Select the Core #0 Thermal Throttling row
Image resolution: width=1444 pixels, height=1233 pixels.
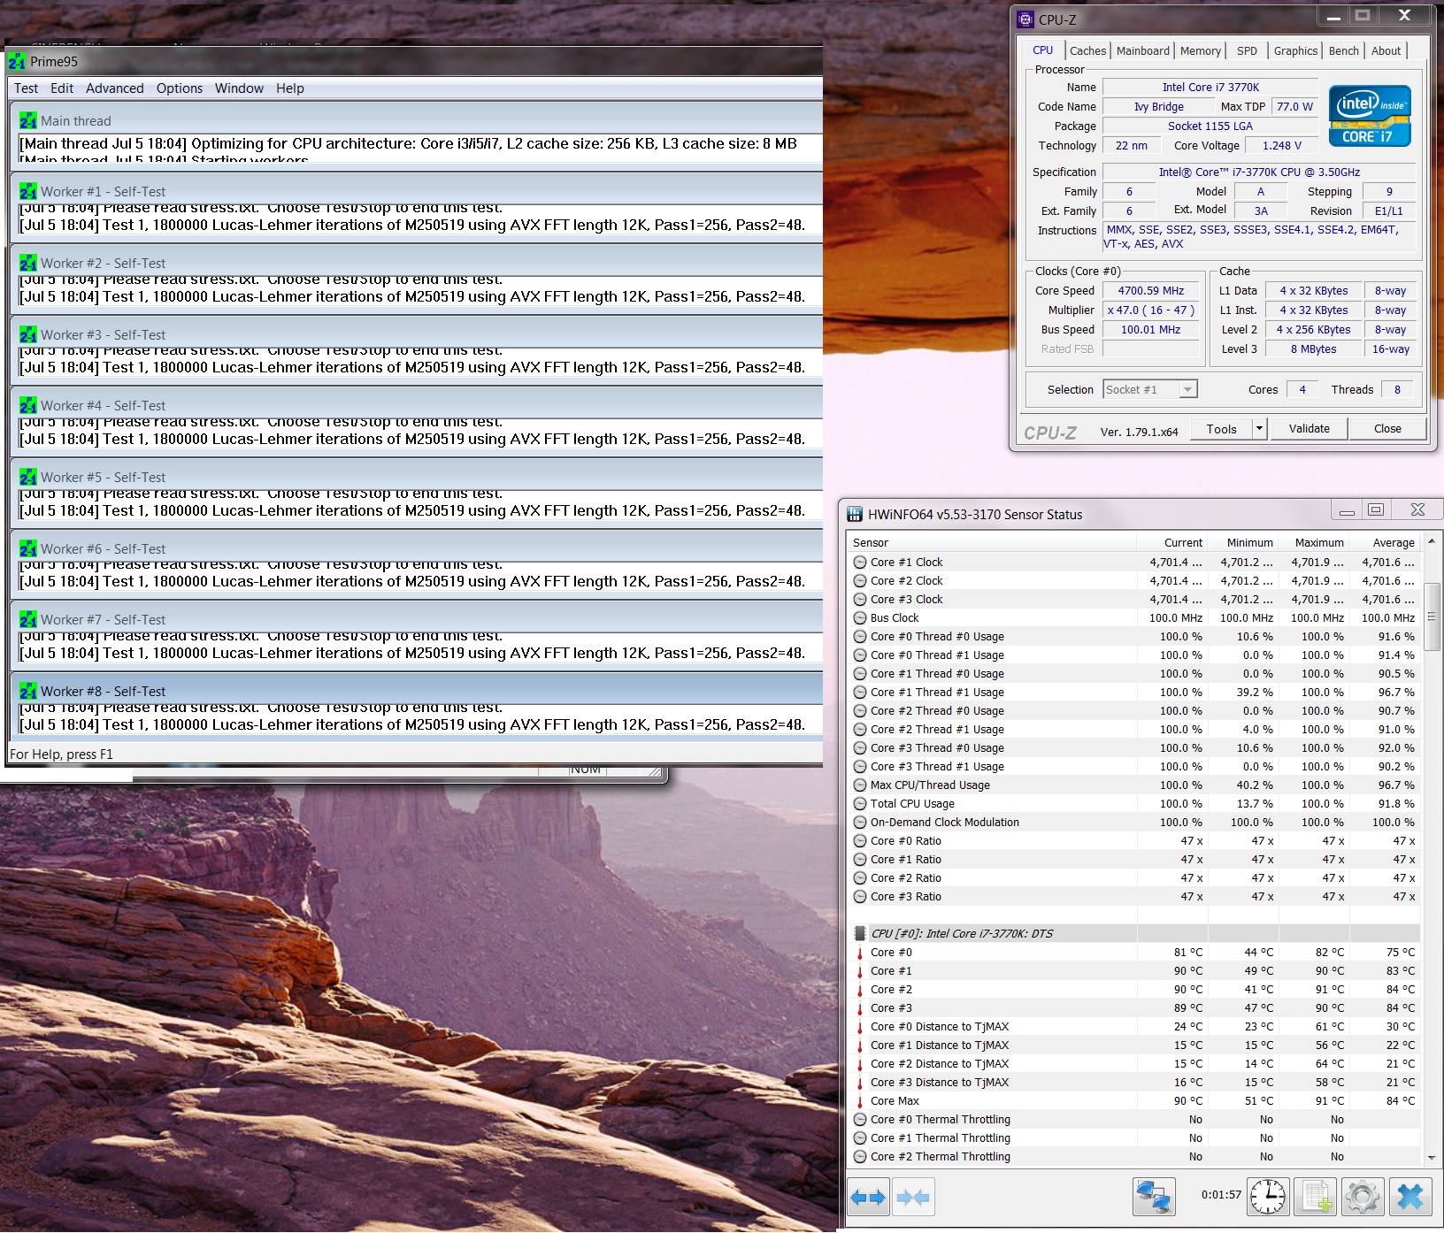(1134, 1120)
